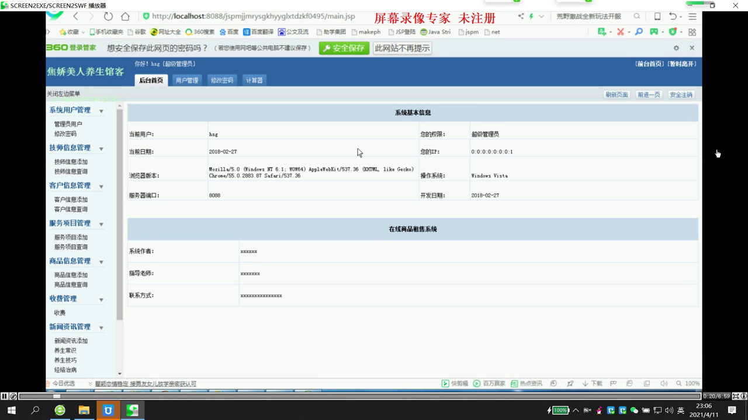Screen dimensions: 748x420
Task: Click 此网站不再提示 button
Action: 403,48
